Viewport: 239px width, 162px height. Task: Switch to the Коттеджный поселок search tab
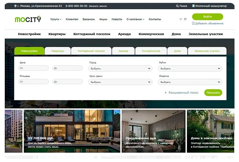[x=91, y=51]
